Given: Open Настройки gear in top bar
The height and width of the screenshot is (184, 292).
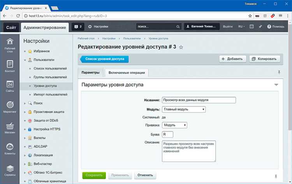Looking at the screenshot, I should point(98,26).
